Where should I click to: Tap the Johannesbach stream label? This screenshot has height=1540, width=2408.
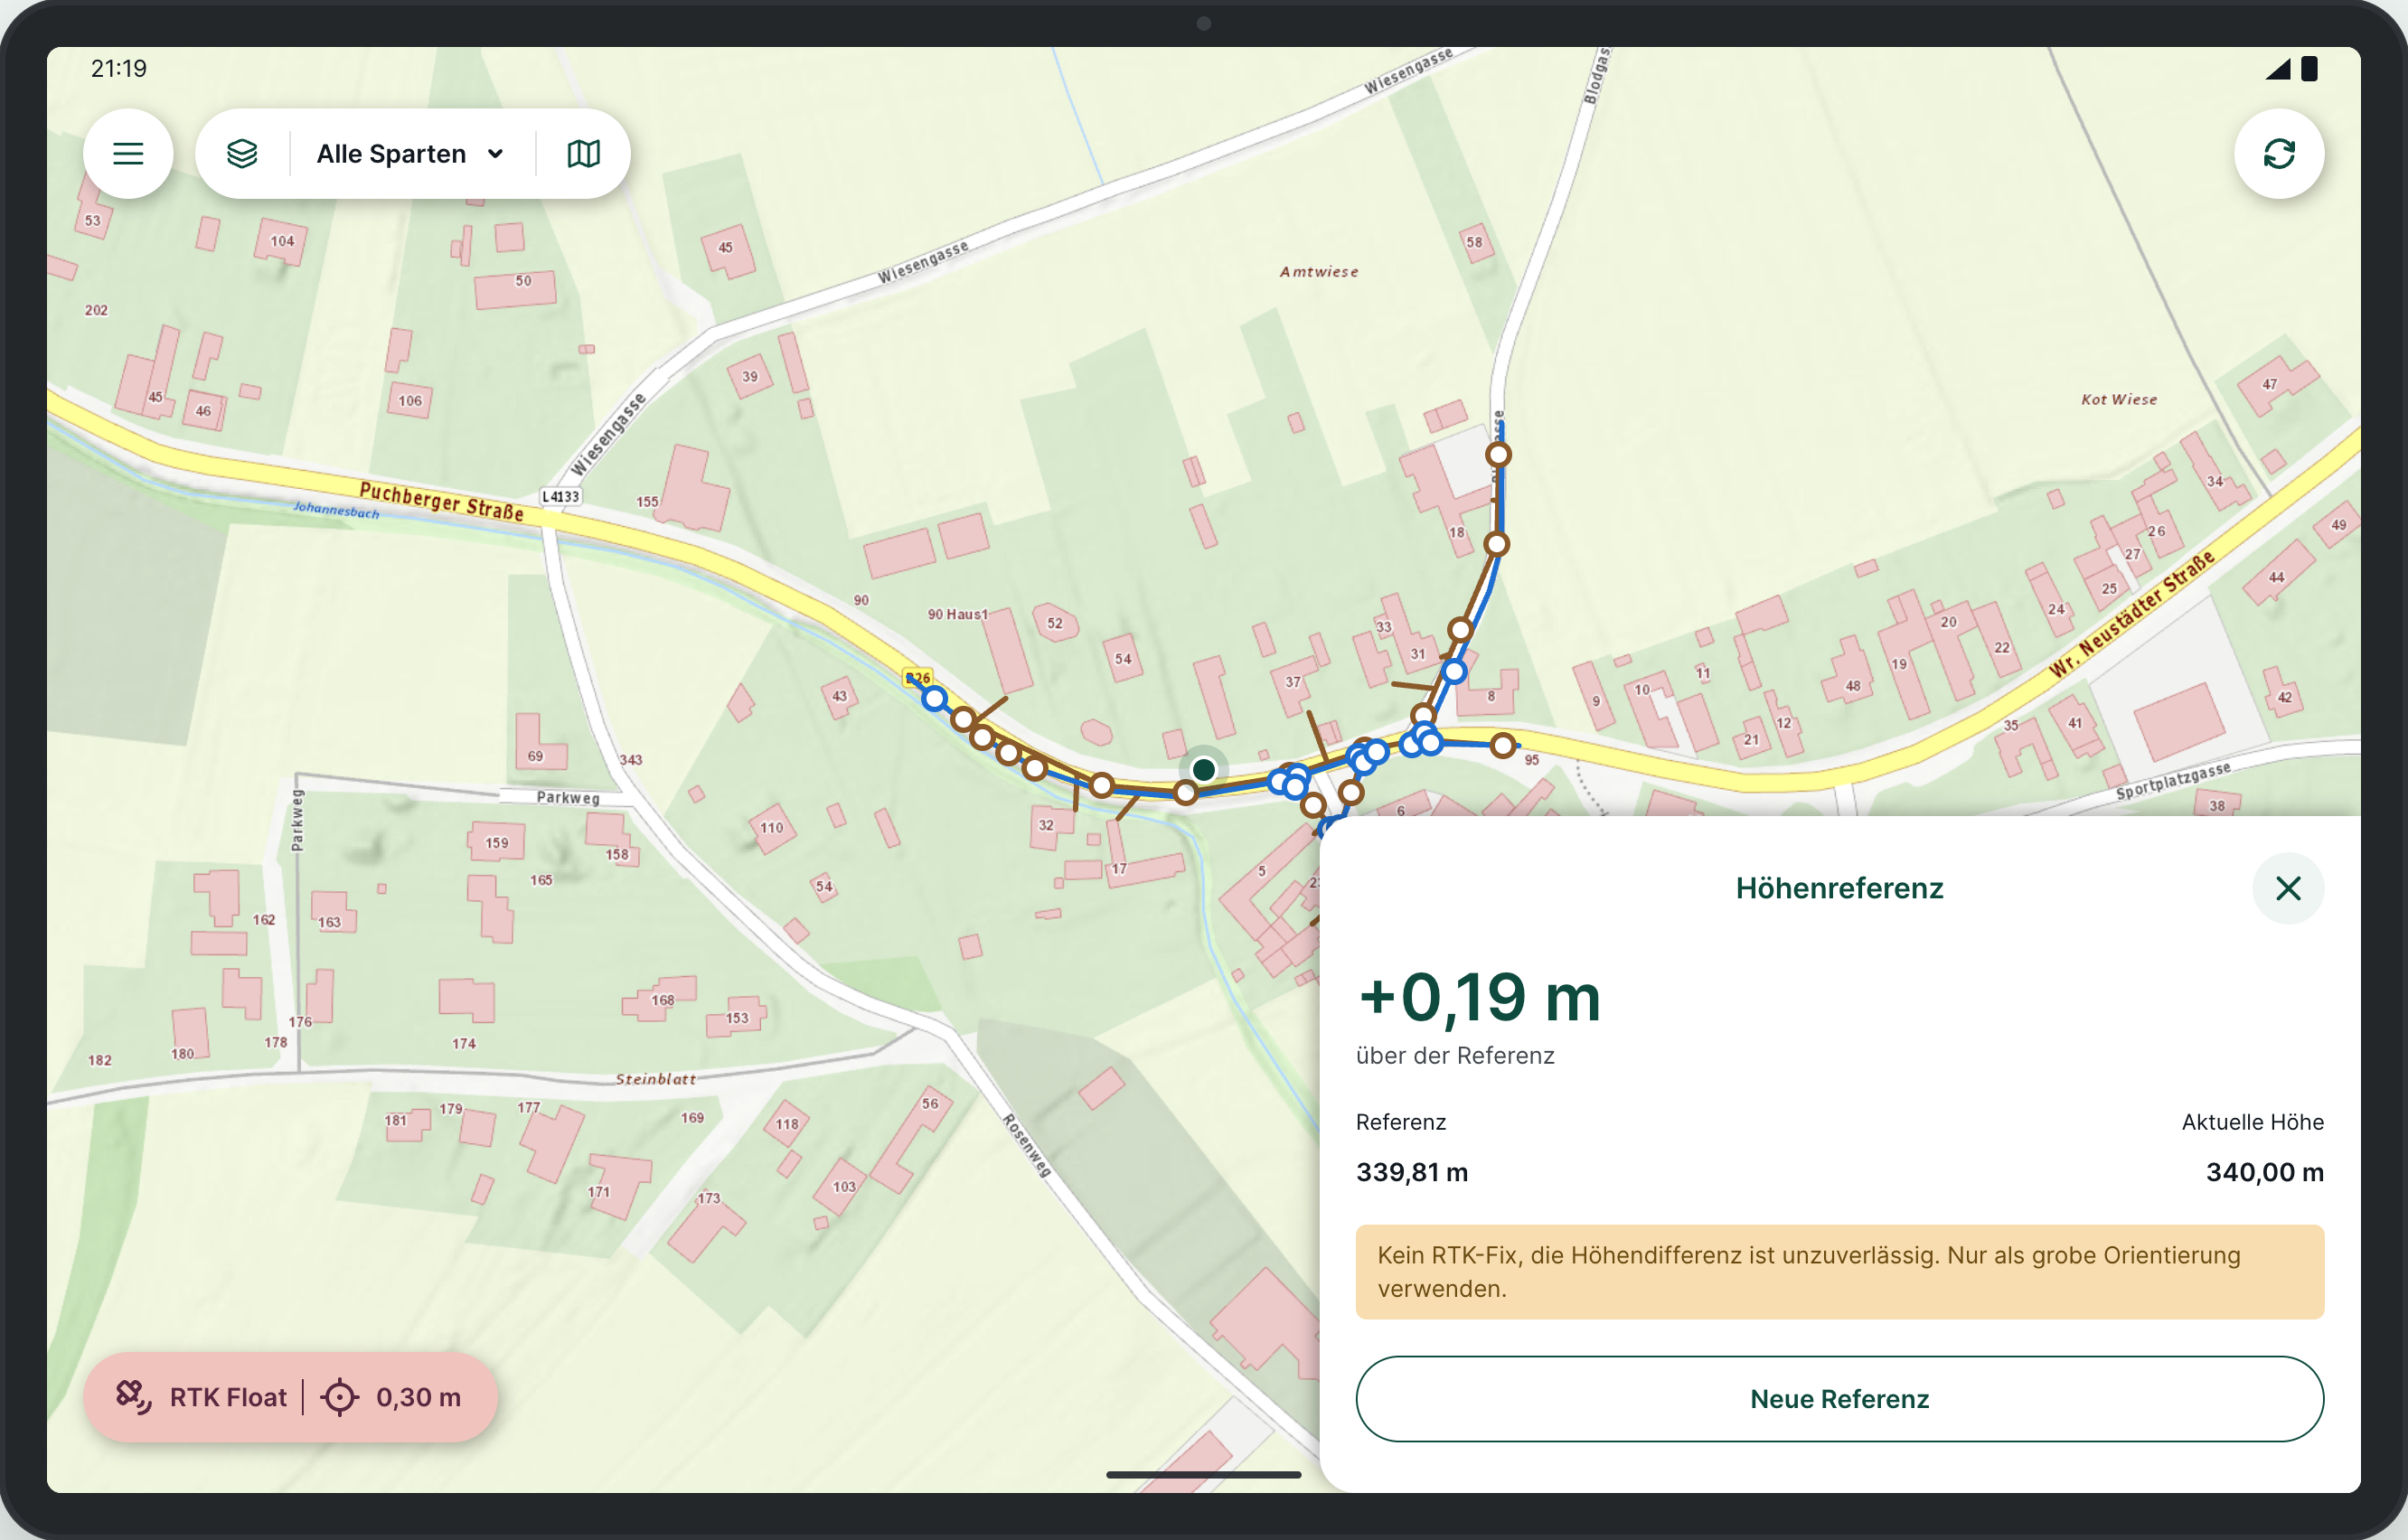[337, 510]
